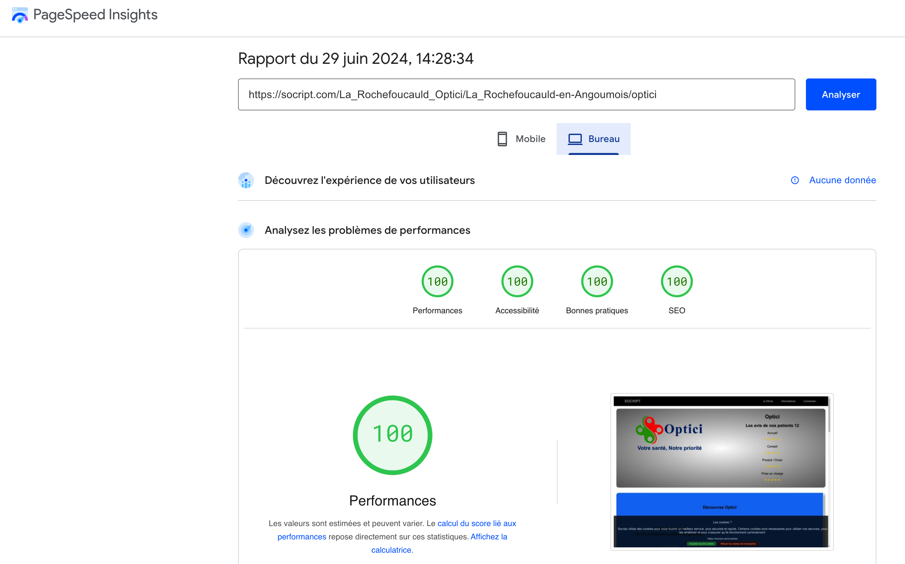
Task: Click the Optici page screenshot thumbnail
Action: click(721, 472)
